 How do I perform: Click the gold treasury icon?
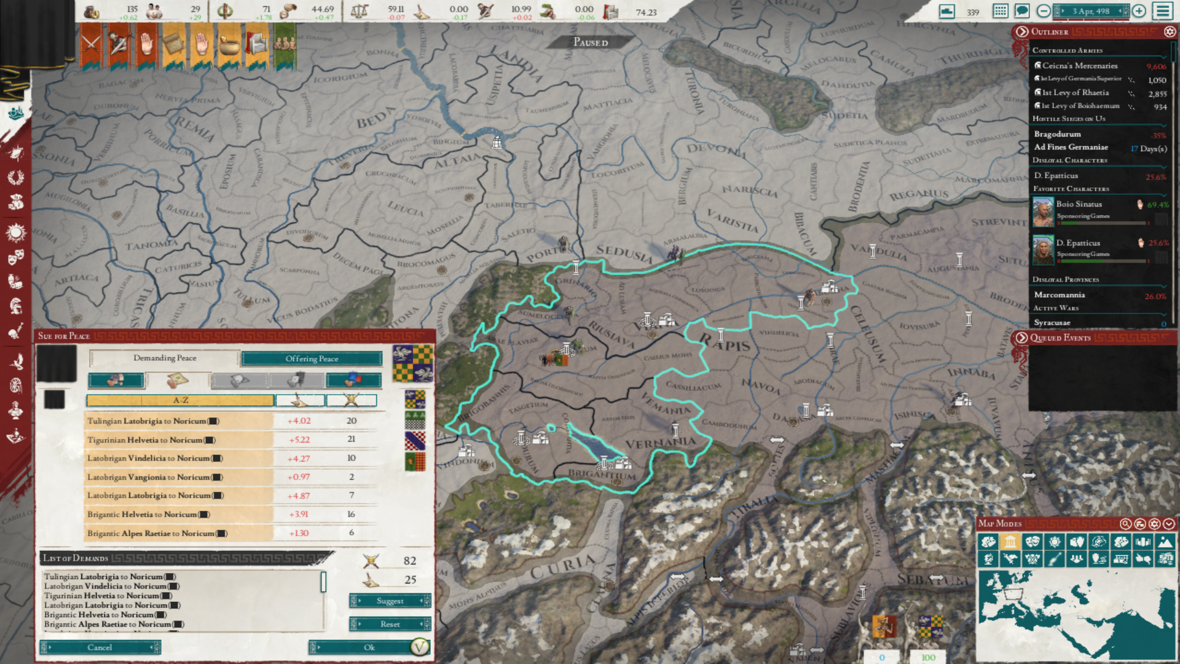pos(92,11)
